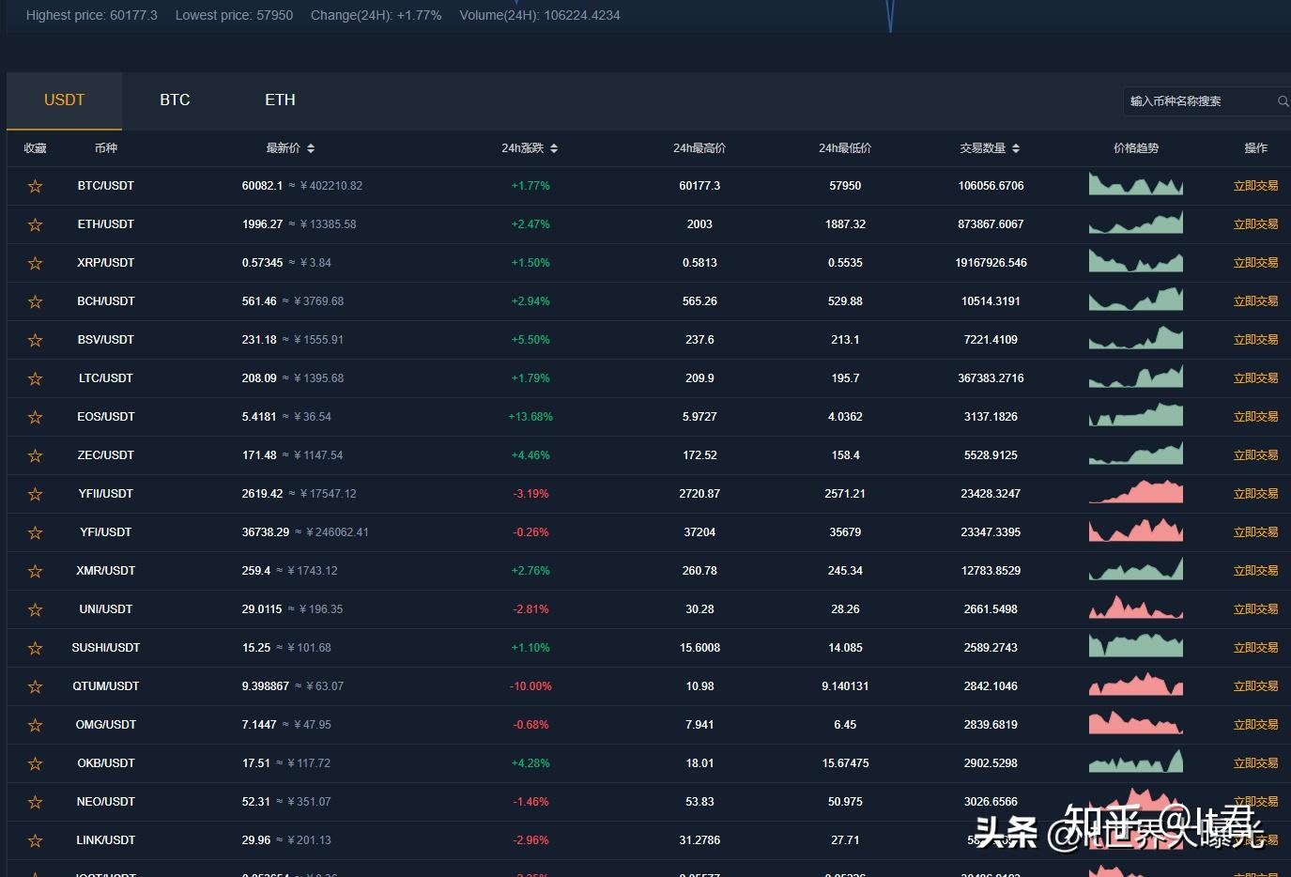
Task: Open the YFII/USDT price trend chart
Action: (1136, 492)
